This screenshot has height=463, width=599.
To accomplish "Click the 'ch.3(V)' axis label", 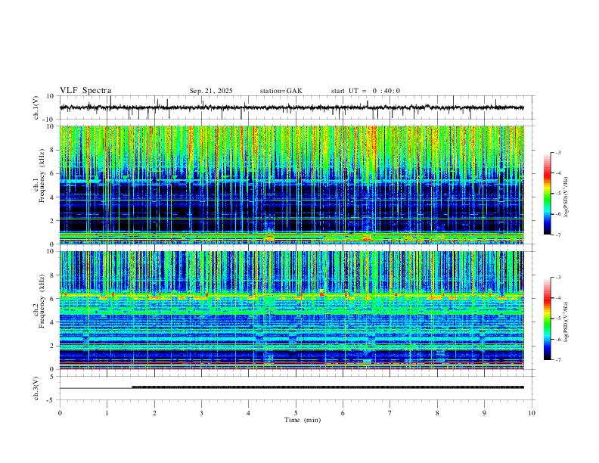I will point(36,389).
